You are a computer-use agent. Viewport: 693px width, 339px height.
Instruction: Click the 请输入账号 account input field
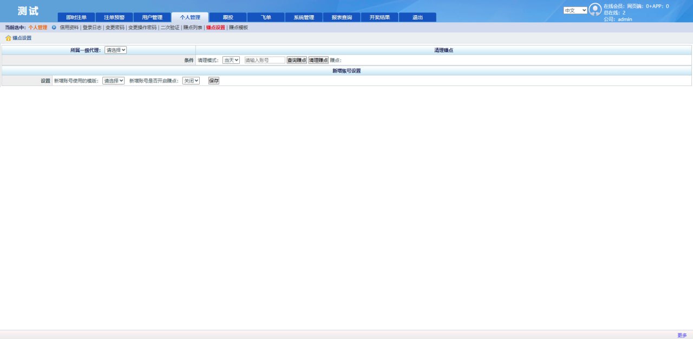[264, 60]
